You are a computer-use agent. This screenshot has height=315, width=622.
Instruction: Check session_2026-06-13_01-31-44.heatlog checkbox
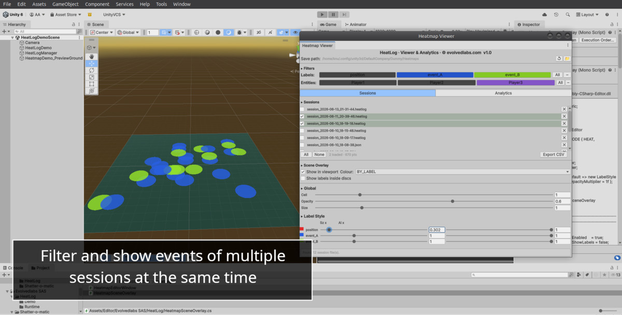(x=303, y=109)
